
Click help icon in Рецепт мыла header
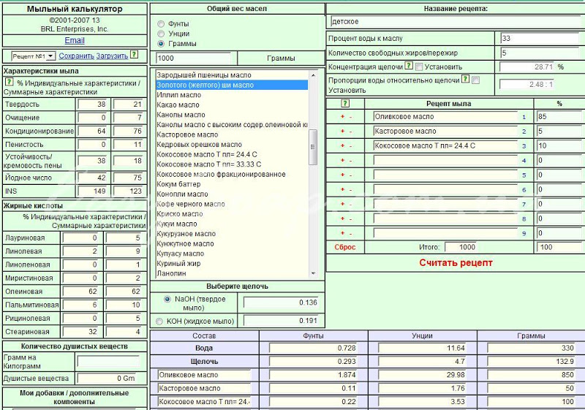coord(345,103)
